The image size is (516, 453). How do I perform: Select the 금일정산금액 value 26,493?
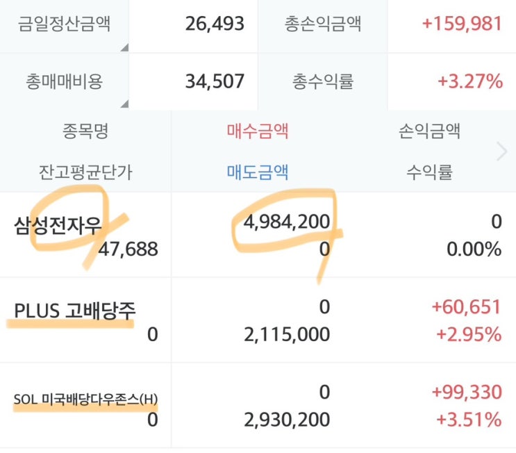(x=215, y=24)
